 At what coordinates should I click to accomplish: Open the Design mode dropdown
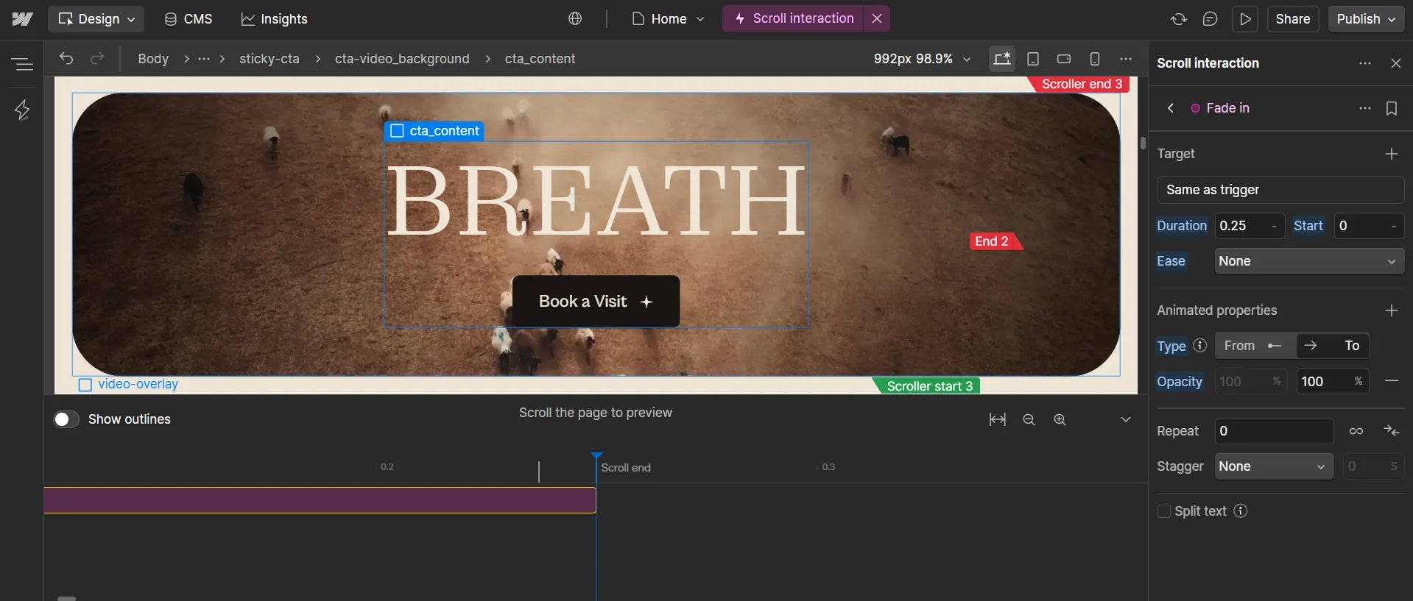coord(96,19)
